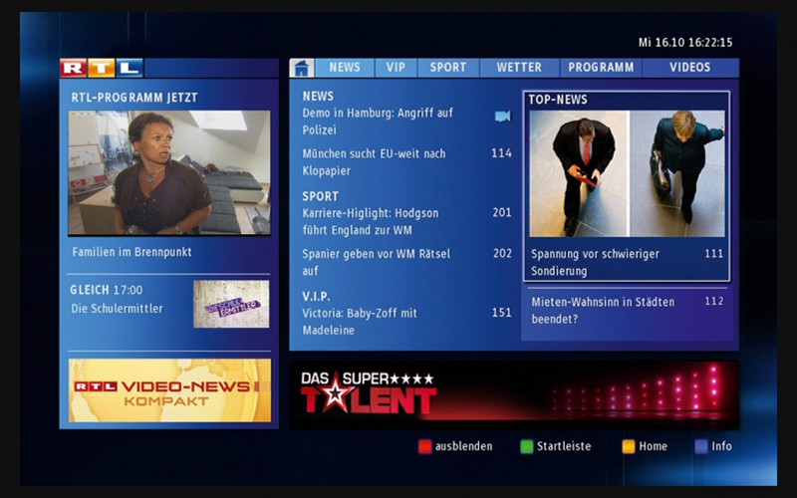Click page number 111
The width and height of the screenshot is (797, 498).
713,254
